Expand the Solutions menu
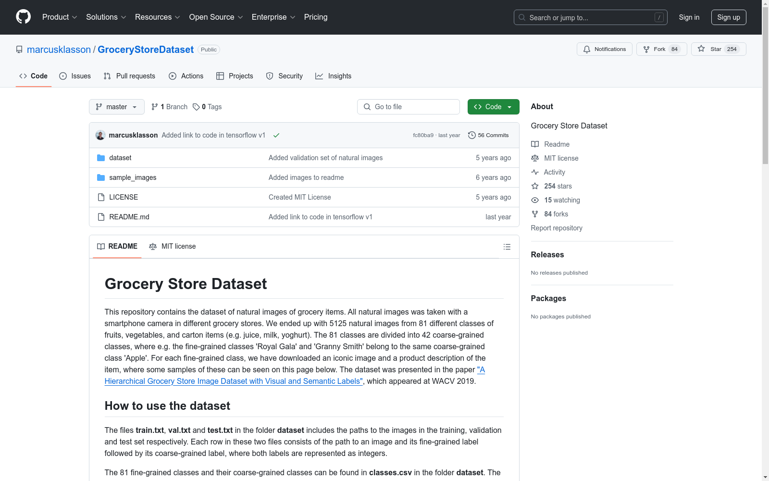This screenshot has width=769, height=481. [x=106, y=17]
